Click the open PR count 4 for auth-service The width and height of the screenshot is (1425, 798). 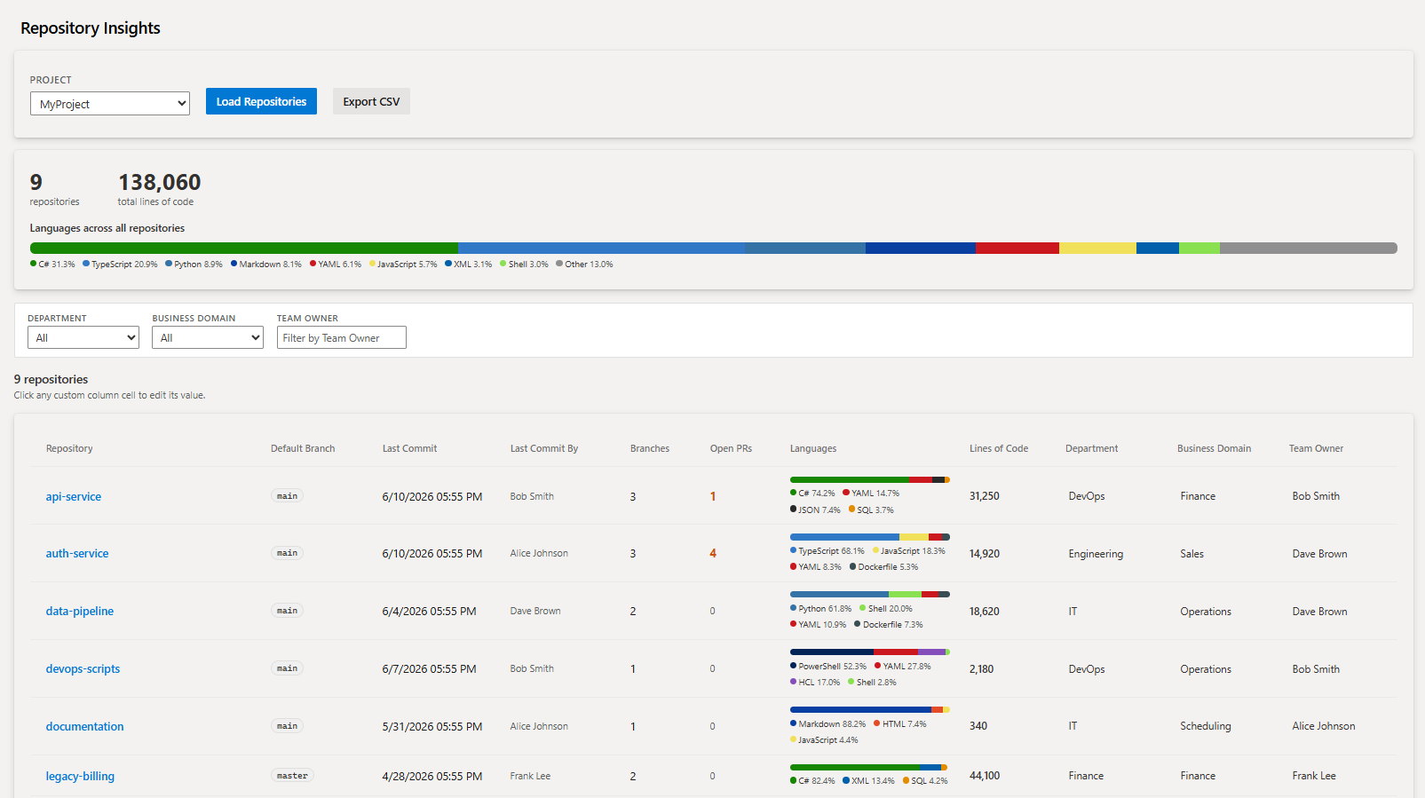[x=713, y=553]
